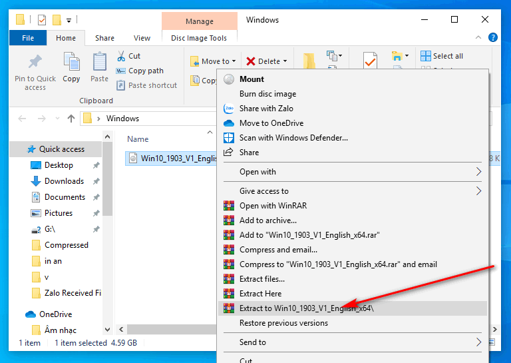Image resolution: width=511 pixels, height=363 pixels.
Task: Toggle the pin beside Pictures in Quick access
Action: [x=96, y=213]
